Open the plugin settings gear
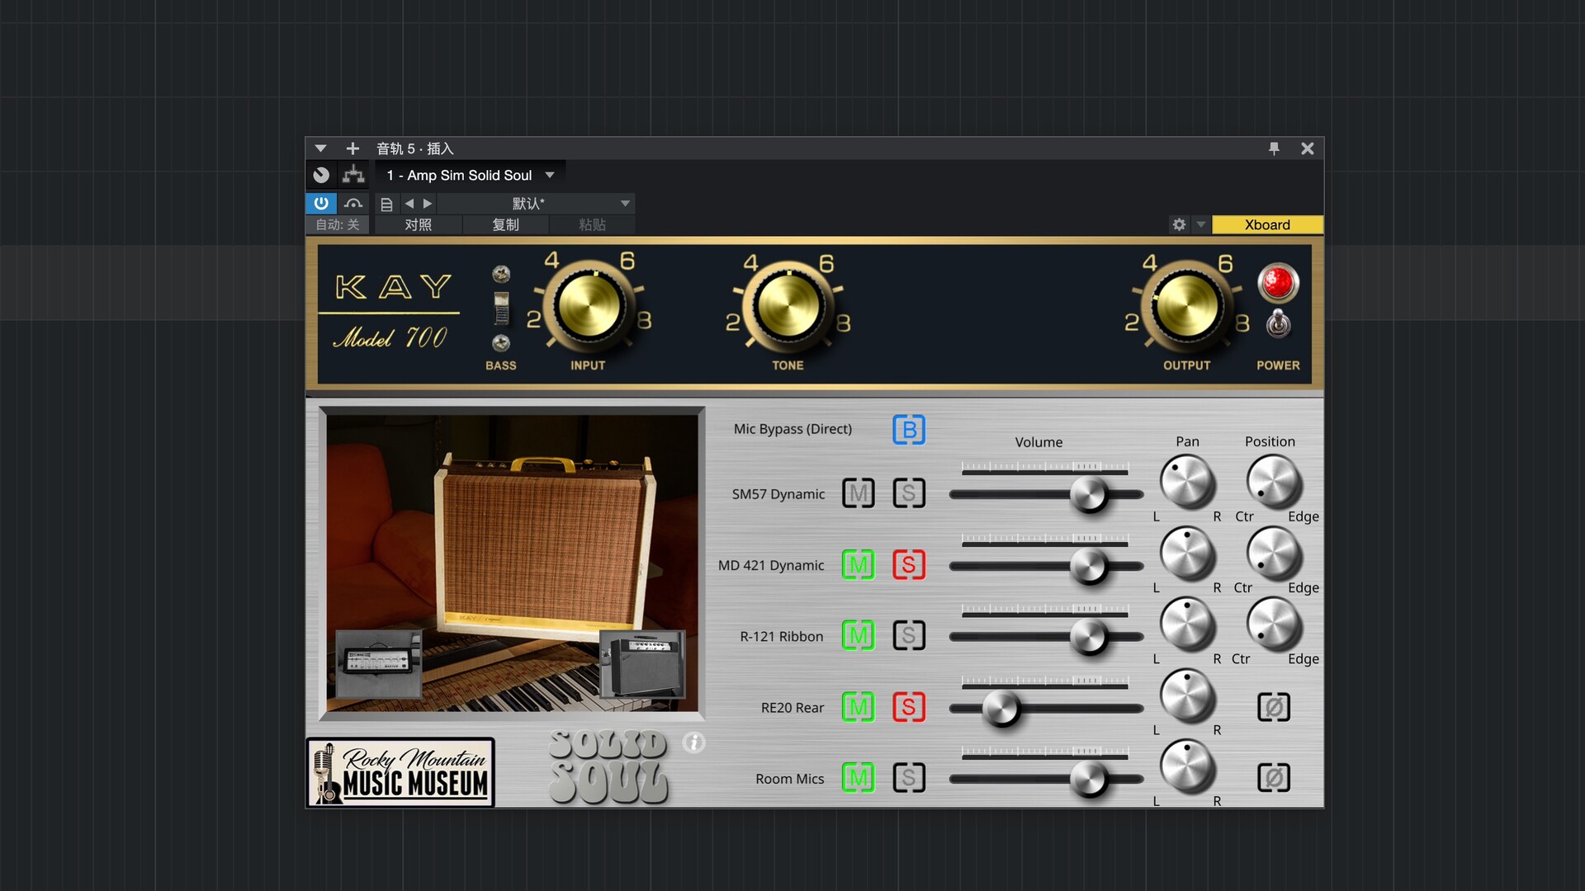Image resolution: width=1585 pixels, height=891 pixels. pyautogui.click(x=1179, y=224)
